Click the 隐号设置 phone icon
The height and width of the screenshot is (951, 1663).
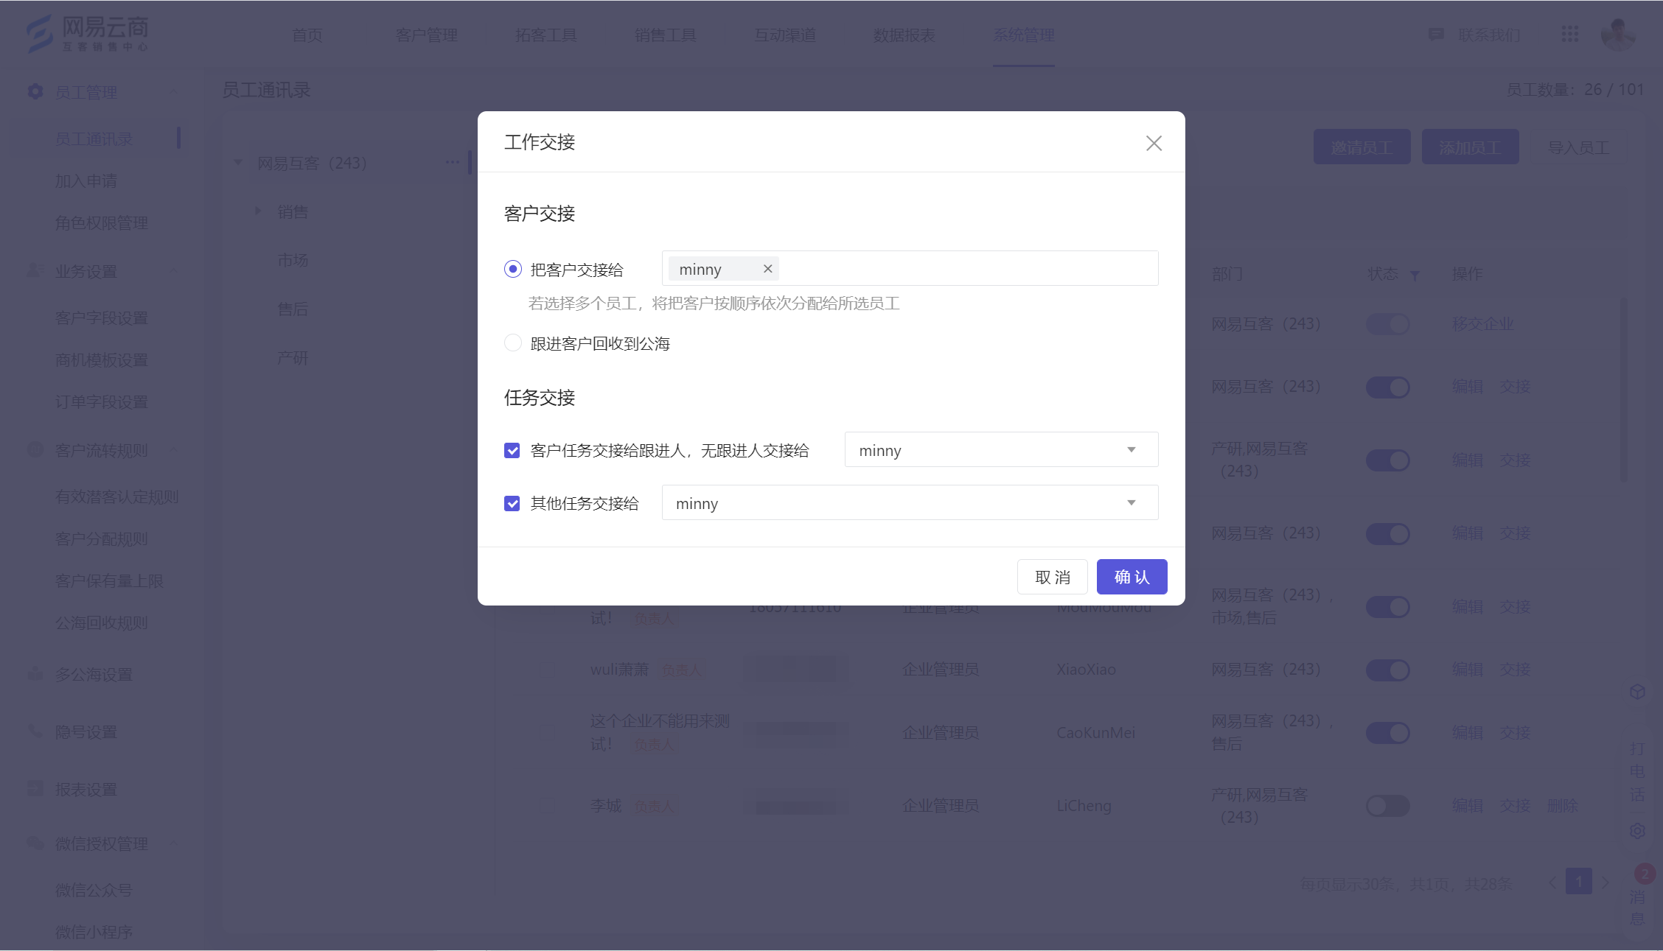click(x=35, y=731)
